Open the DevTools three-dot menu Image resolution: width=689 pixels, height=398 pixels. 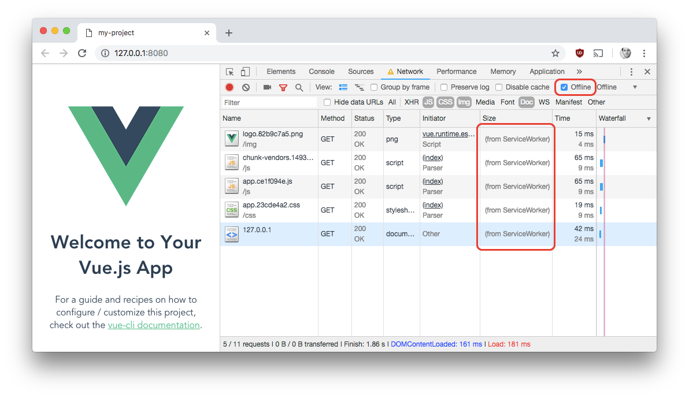(x=631, y=71)
